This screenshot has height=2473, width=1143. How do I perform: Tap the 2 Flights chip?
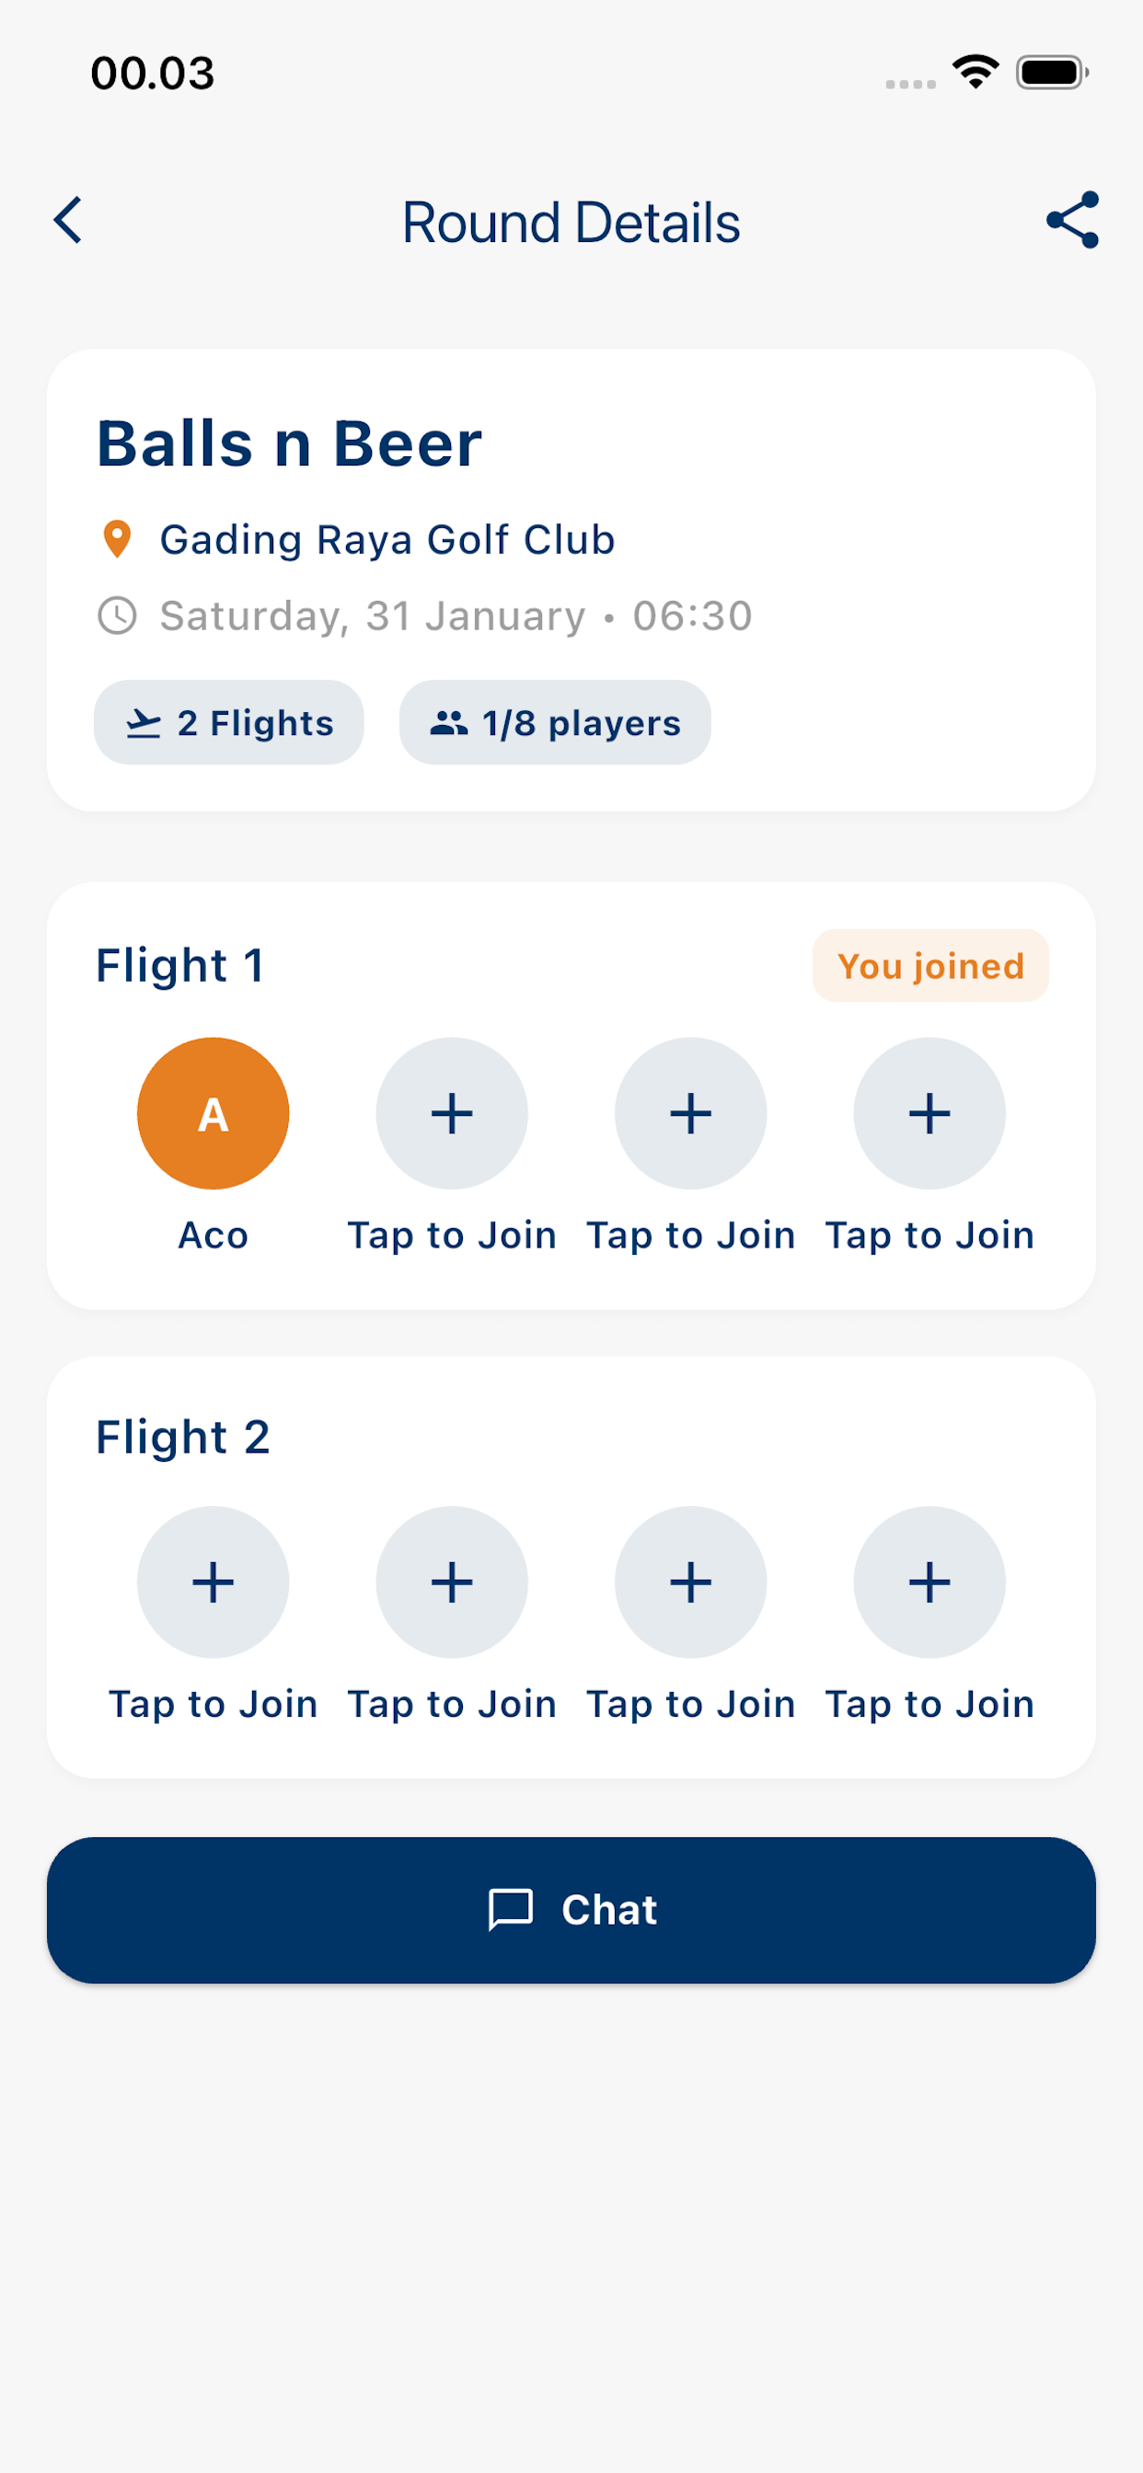(x=228, y=723)
